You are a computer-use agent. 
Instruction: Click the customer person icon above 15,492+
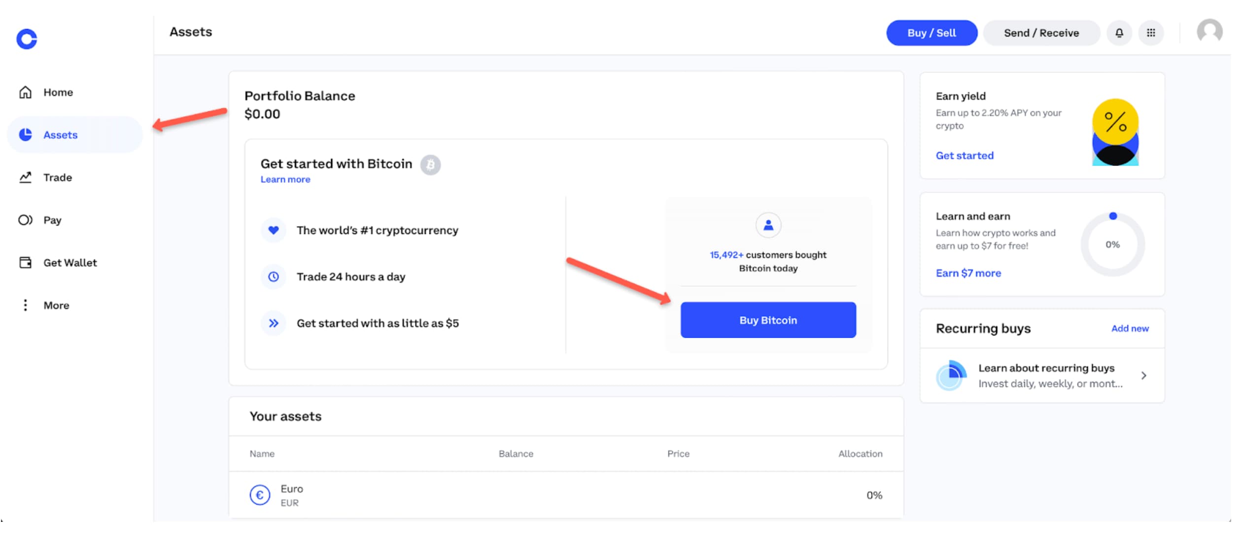tap(768, 226)
